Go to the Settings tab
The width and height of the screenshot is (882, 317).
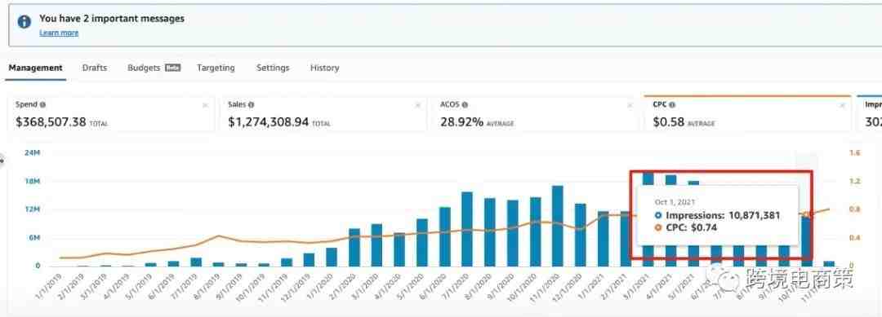(273, 68)
